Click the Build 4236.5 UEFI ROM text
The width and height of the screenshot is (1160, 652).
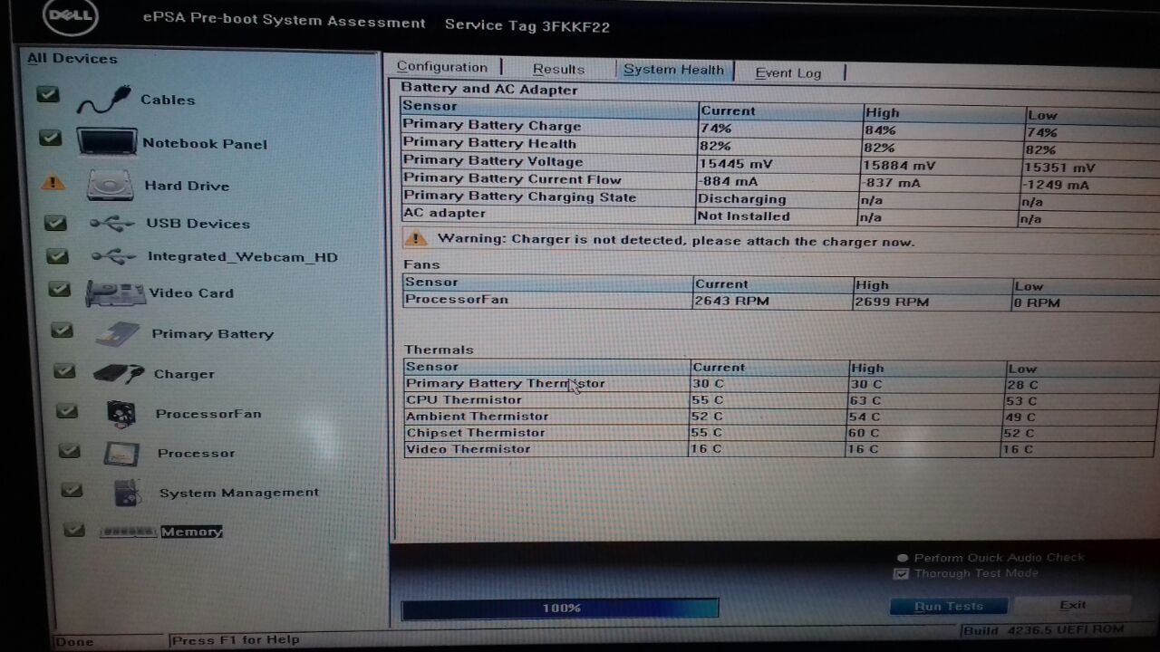click(1043, 630)
